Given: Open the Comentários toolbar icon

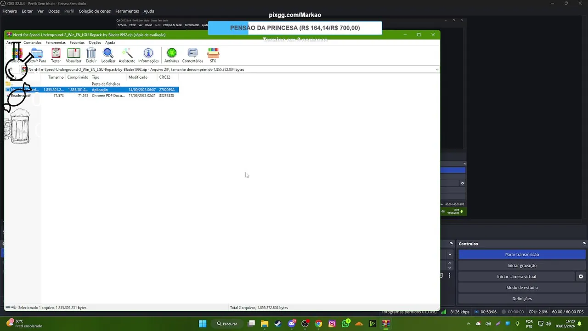Looking at the screenshot, I should [x=192, y=56].
